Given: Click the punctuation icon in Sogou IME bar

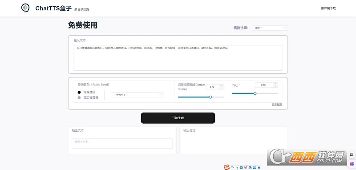Looking at the screenshot, I should (236, 168).
